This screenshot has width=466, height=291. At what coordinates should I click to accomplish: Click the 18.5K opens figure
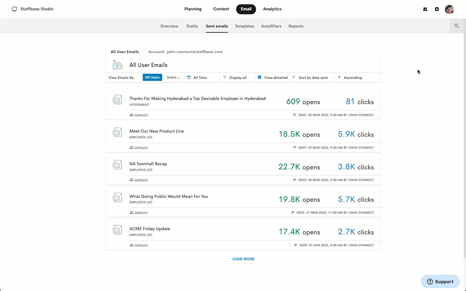click(x=299, y=134)
